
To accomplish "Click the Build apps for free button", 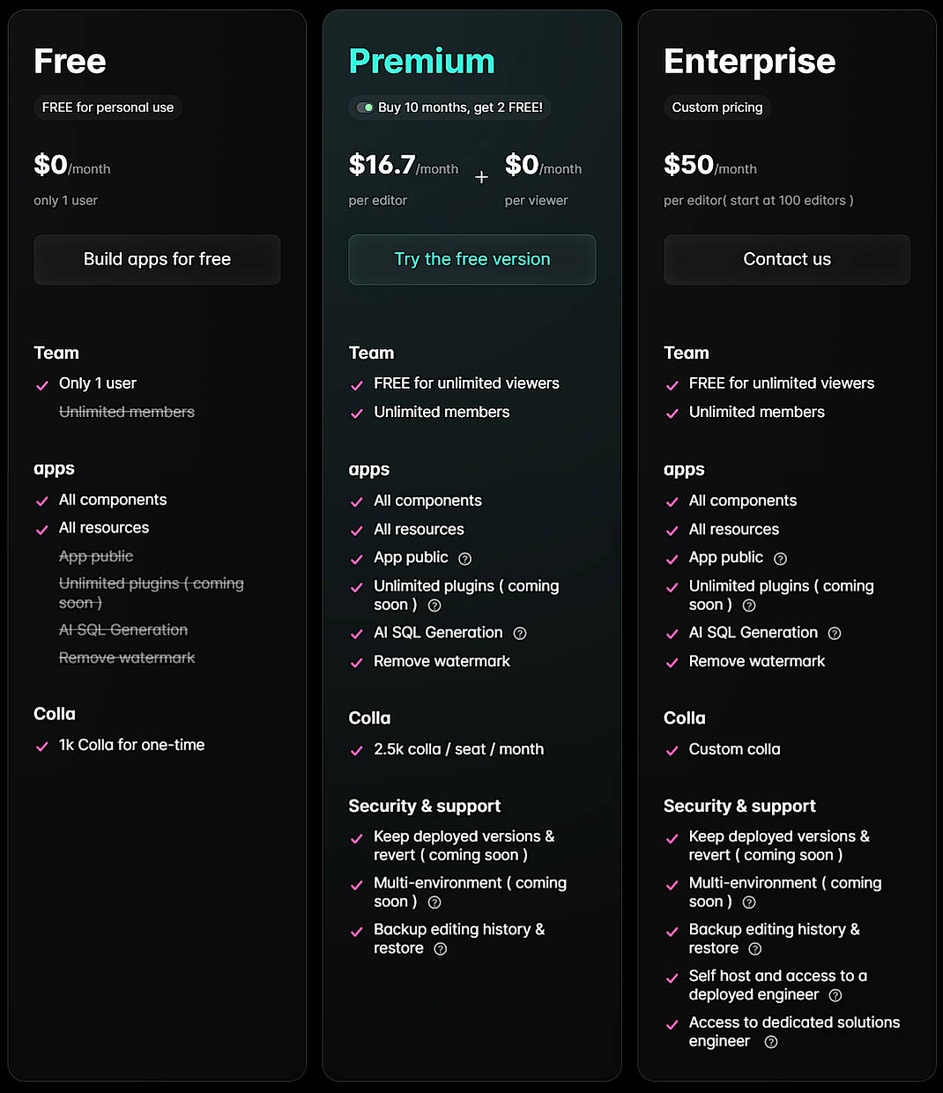I will point(156,259).
